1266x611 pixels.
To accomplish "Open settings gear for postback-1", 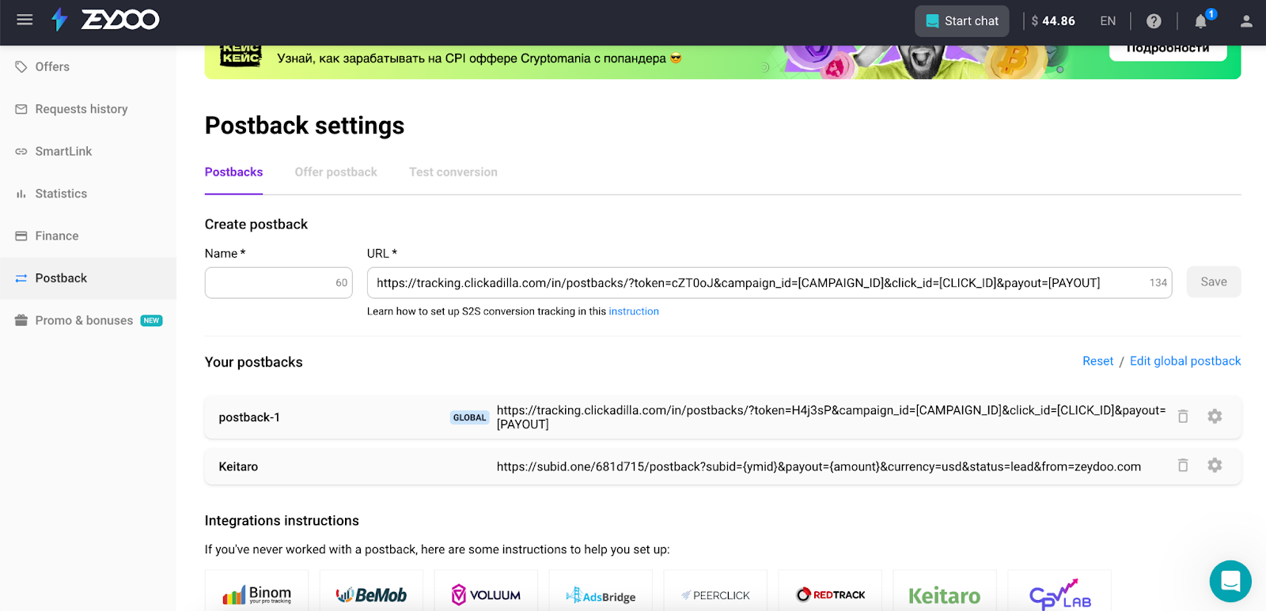I will [1215, 417].
